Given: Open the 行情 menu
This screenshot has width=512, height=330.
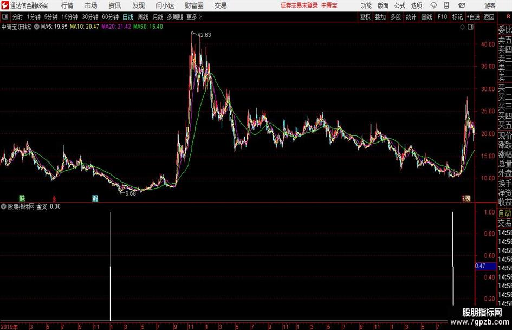Looking at the screenshot, I should pyautogui.click(x=67, y=5).
